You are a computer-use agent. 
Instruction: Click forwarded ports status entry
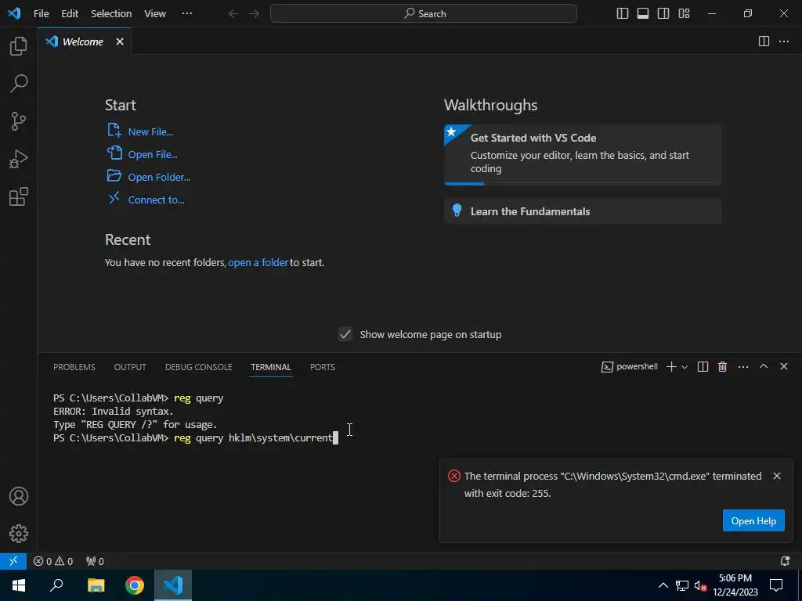click(95, 561)
